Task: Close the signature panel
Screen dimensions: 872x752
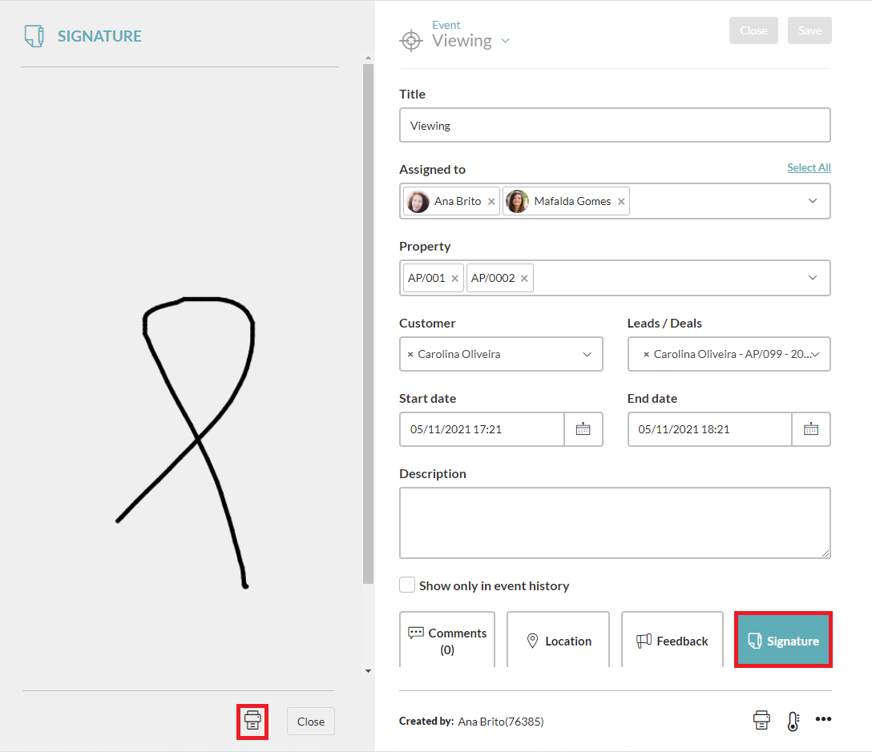Action: pos(310,722)
